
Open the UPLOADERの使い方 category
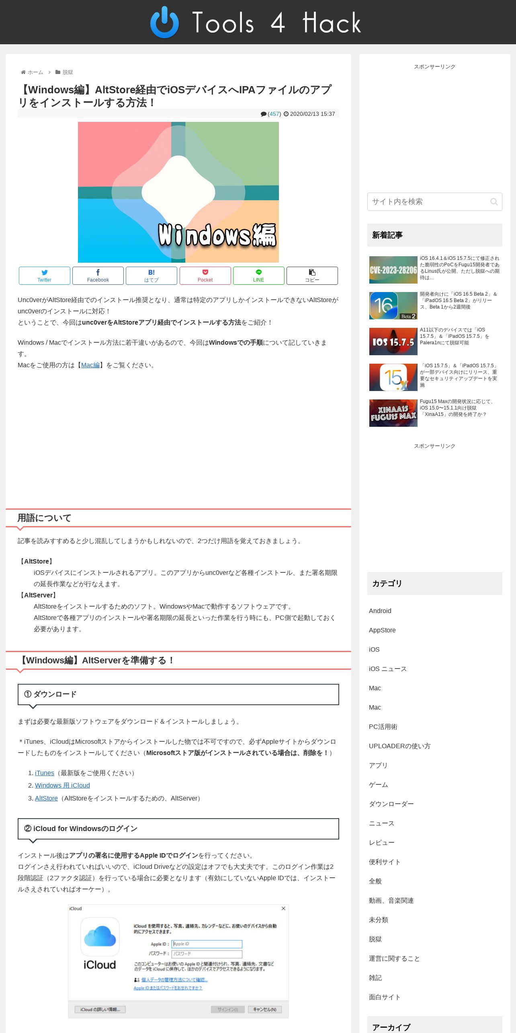click(x=400, y=746)
